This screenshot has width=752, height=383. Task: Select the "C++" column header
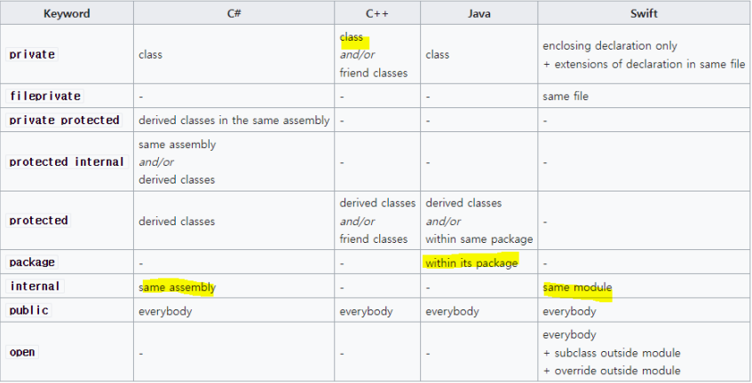click(377, 13)
